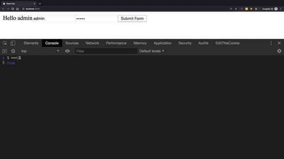Open the Incognito profile badge
The image size is (284, 159).
[270, 9]
